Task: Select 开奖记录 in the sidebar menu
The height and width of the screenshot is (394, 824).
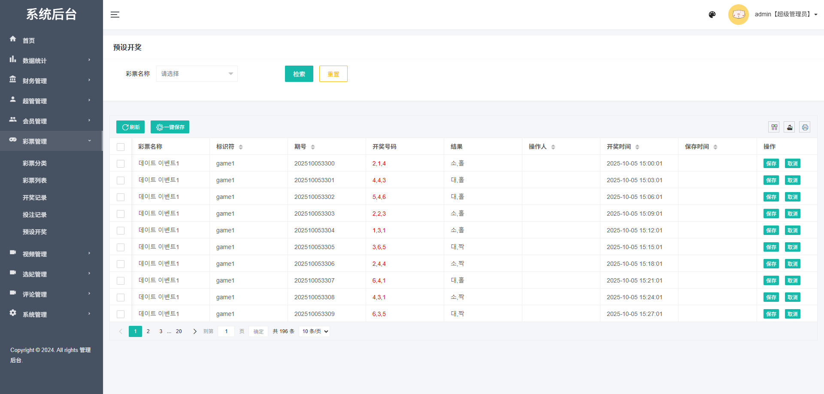Action: (35, 197)
